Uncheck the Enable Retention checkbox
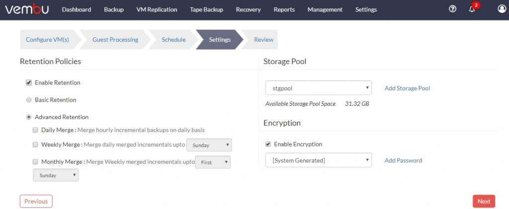This screenshot has height=209, width=509. click(x=28, y=82)
